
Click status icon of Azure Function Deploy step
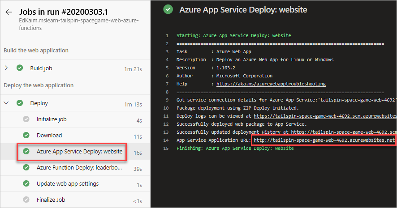tap(26, 168)
